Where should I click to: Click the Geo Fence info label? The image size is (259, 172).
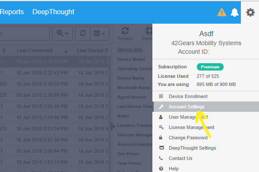[x=128, y=154]
